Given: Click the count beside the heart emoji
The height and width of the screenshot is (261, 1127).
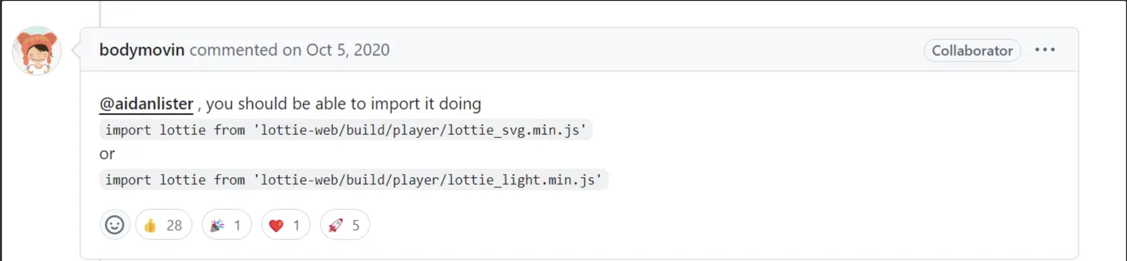Looking at the screenshot, I should click(296, 225).
